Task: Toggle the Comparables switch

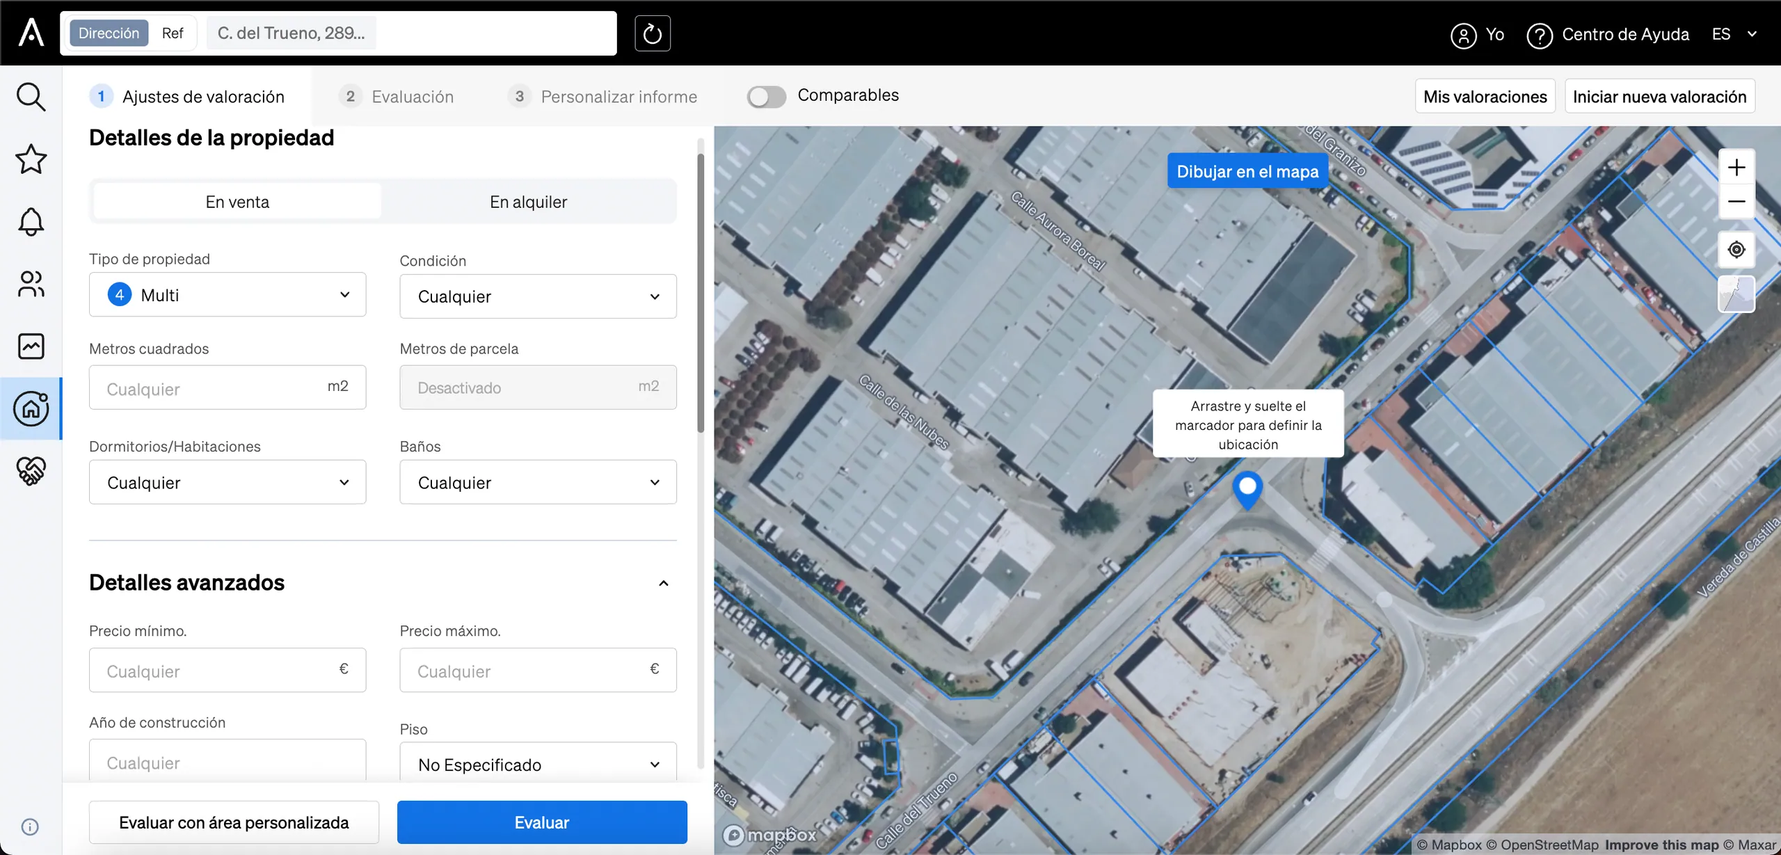Action: coord(766,97)
